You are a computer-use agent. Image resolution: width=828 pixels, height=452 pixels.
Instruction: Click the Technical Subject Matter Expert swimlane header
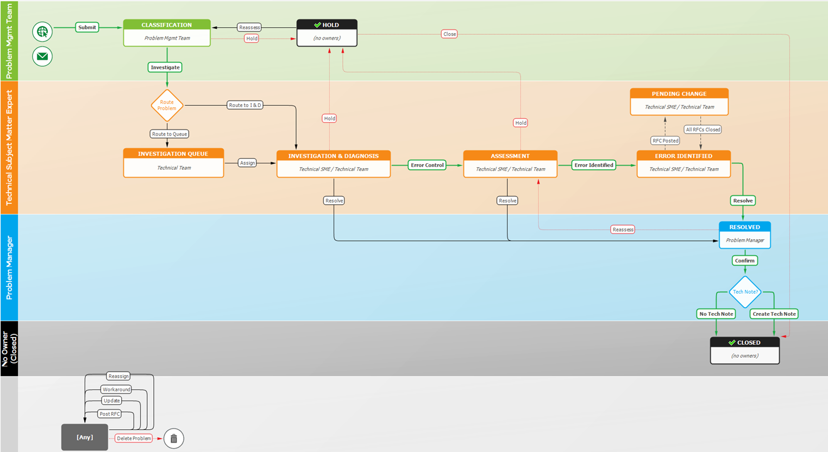tap(9, 148)
